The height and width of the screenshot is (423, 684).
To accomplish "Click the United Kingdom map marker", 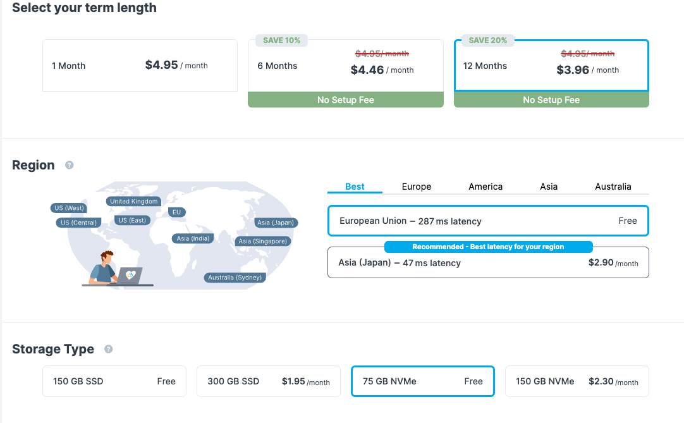I will click(133, 201).
